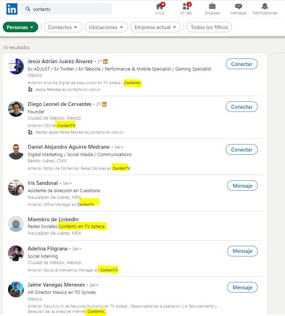The height and width of the screenshot is (316, 285).
Task: Click 'Social listening' headline under Adelina
Action: [x=43, y=256]
